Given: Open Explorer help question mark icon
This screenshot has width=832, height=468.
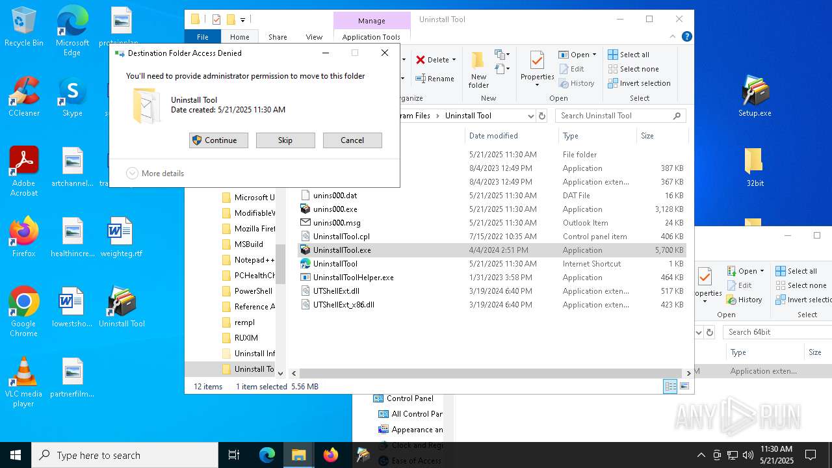Looking at the screenshot, I should tap(686, 36).
